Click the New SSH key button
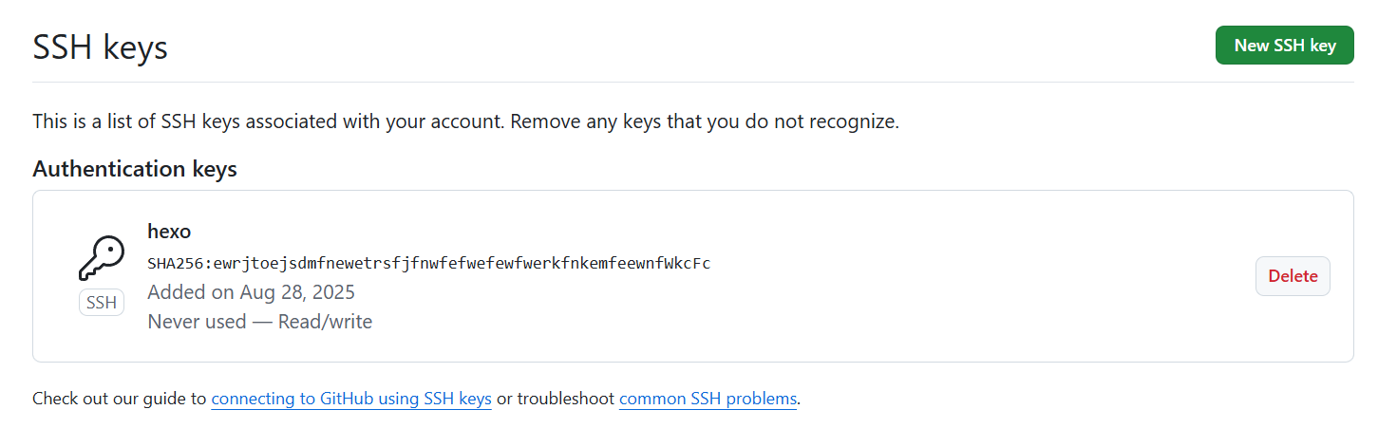 click(1284, 46)
